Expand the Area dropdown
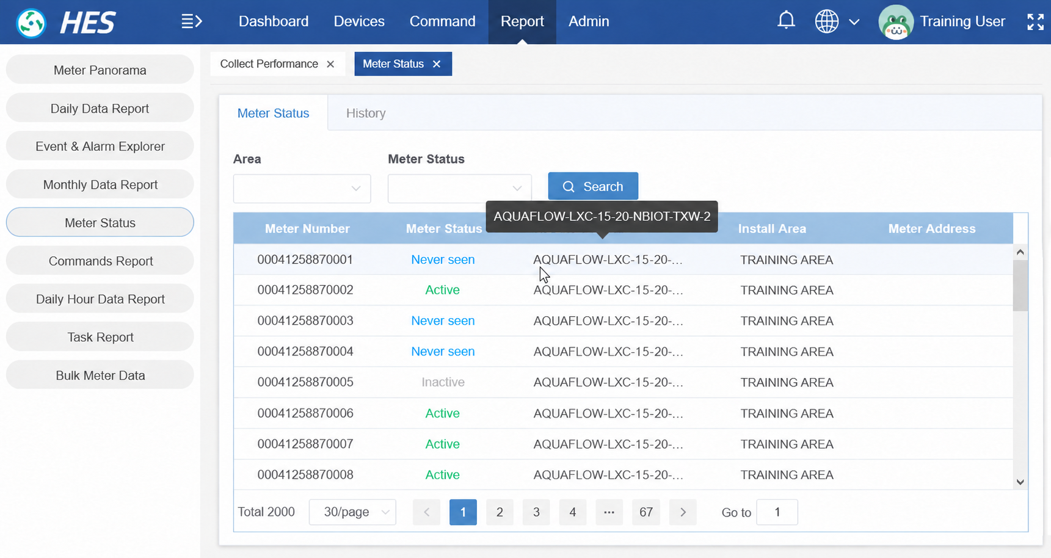 click(302, 189)
